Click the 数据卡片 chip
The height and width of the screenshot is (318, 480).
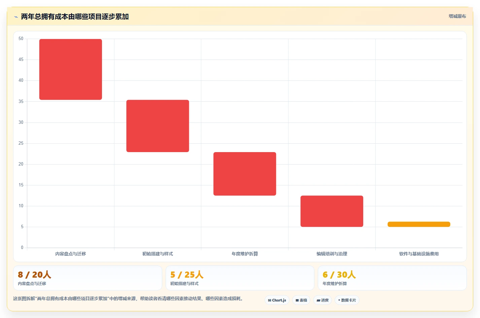point(347,300)
